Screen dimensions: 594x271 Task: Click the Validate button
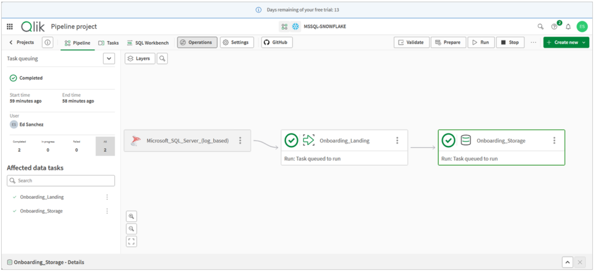411,42
